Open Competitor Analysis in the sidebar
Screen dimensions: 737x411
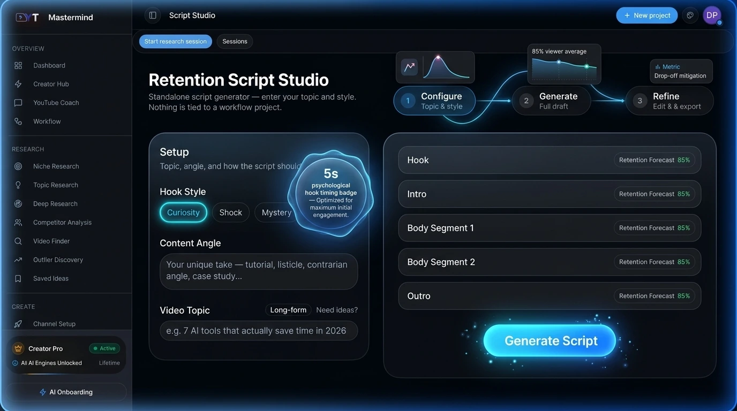coord(62,223)
